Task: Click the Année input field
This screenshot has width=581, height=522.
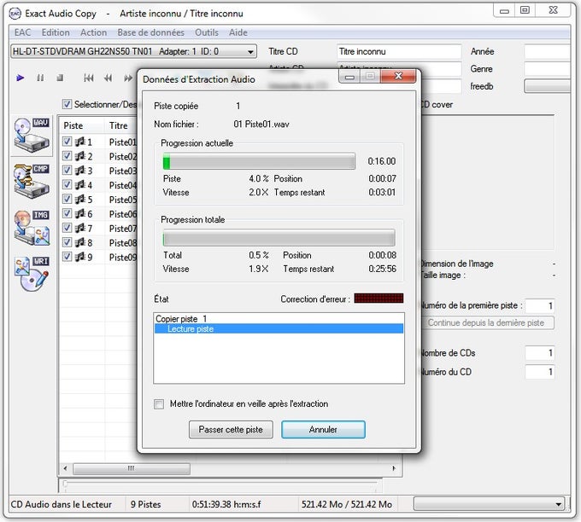Action: (548, 52)
